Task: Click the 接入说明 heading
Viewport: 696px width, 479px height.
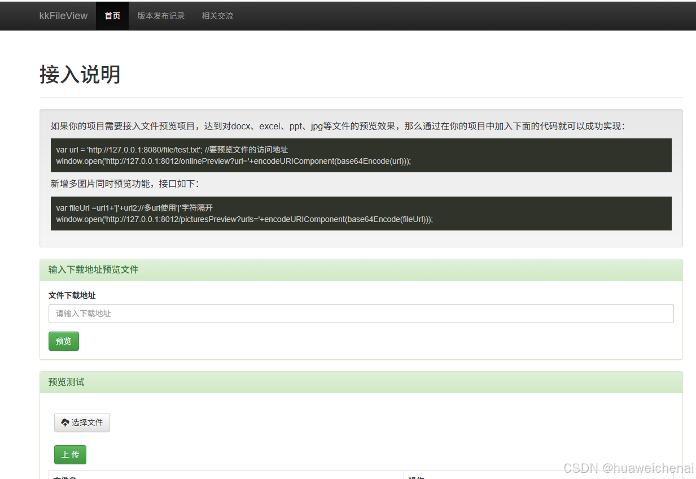Action: (x=80, y=75)
